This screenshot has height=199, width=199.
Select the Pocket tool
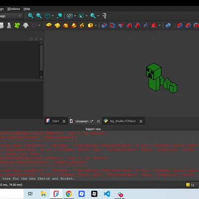[x=104, y=25]
